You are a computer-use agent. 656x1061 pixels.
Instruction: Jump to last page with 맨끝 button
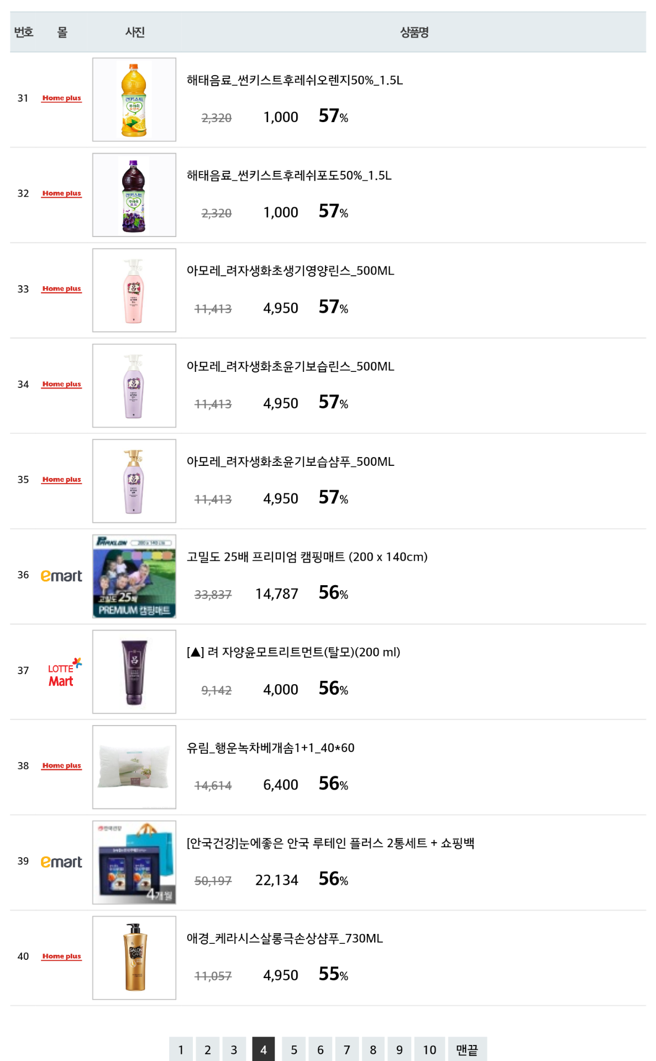click(467, 1049)
